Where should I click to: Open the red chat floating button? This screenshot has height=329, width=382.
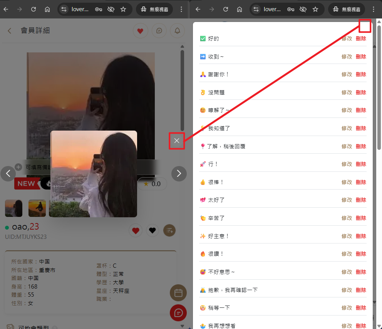coord(178,313)
